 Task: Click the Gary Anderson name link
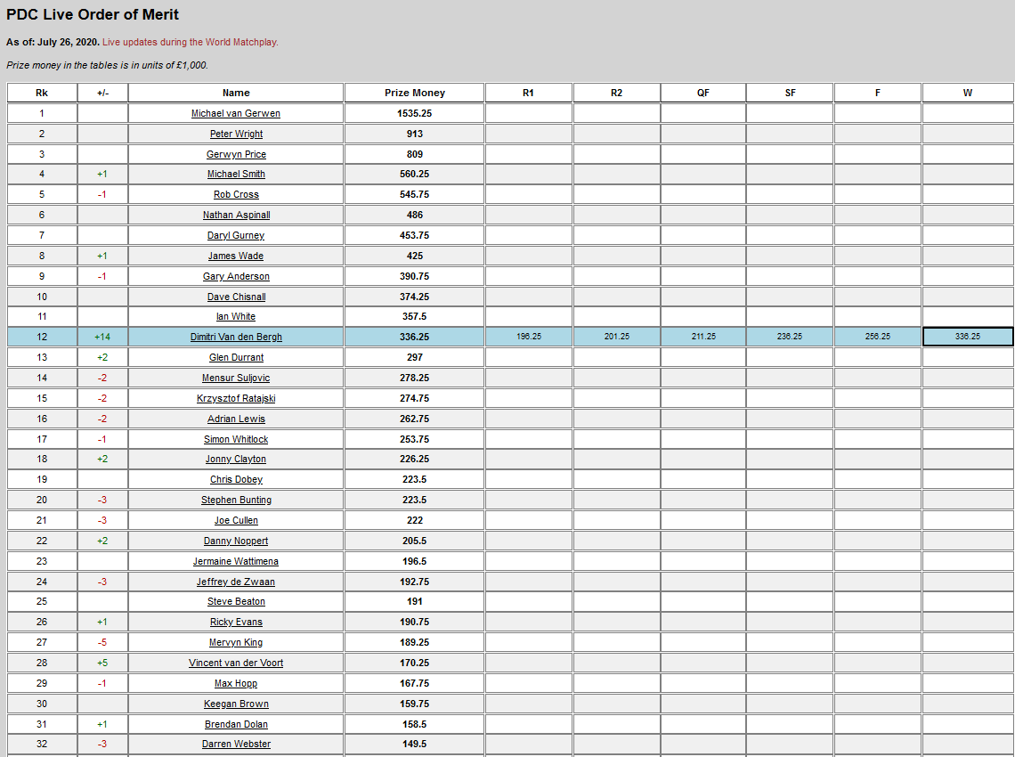tap(236, 276)
